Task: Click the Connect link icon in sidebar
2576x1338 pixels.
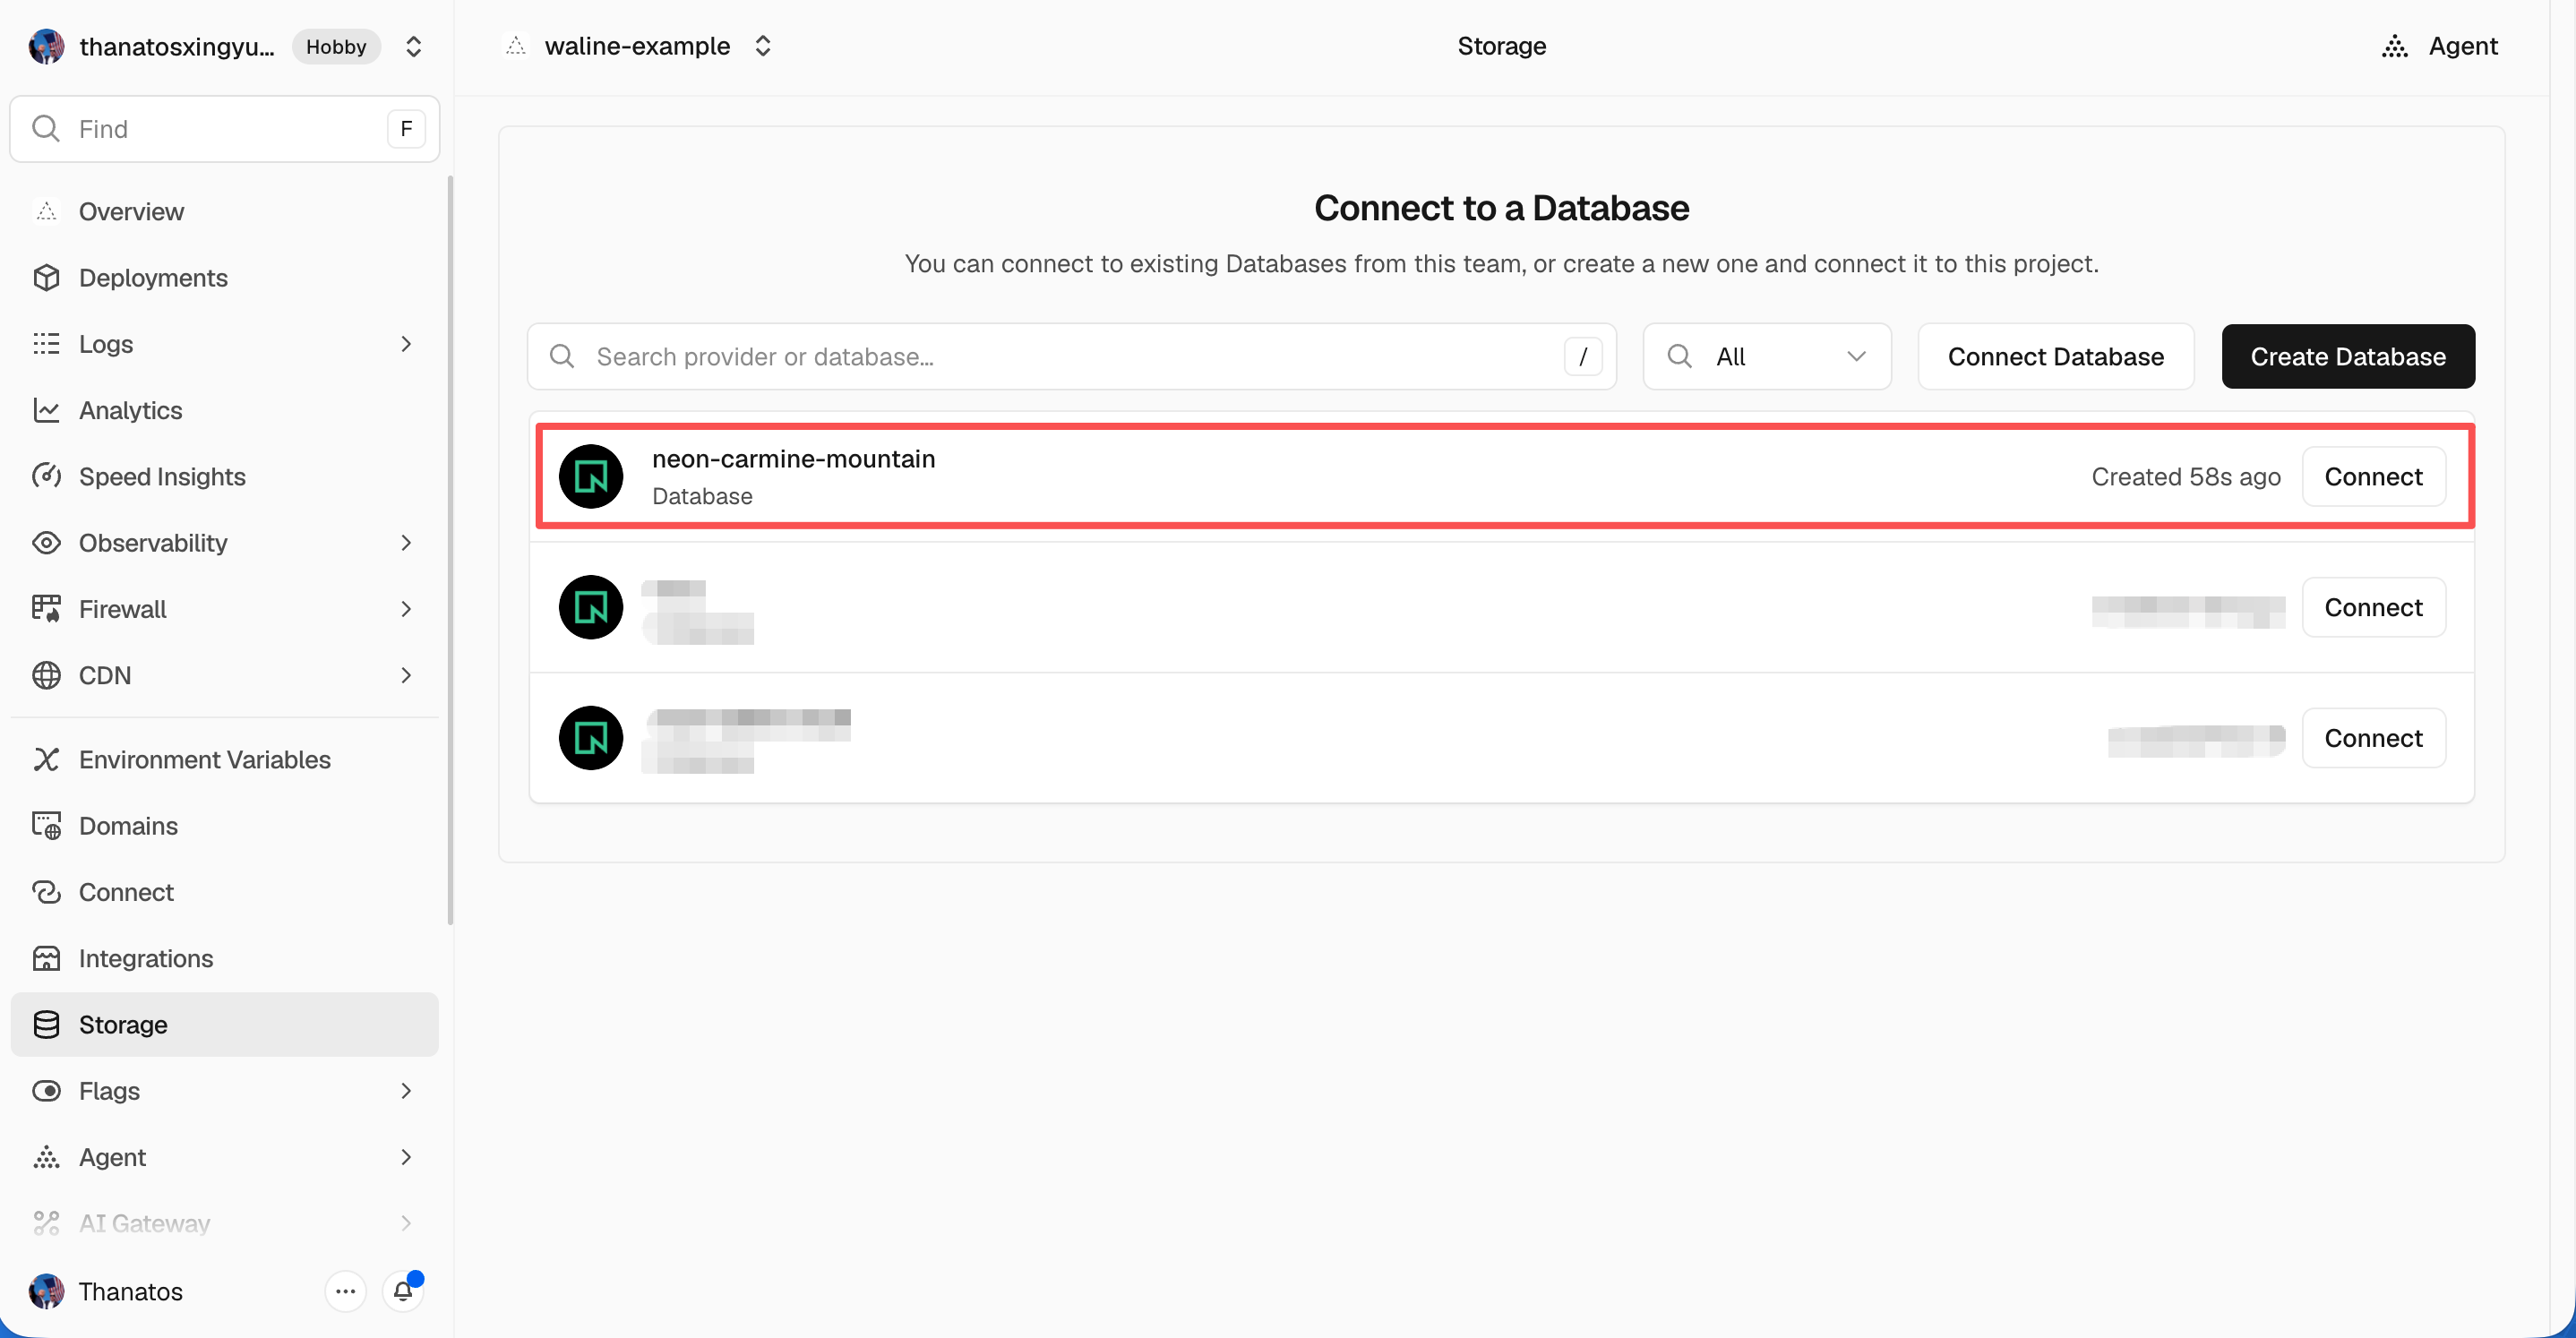Action: click(46, 892)
